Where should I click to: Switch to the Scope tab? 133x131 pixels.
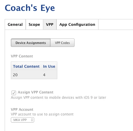point(34,24)
